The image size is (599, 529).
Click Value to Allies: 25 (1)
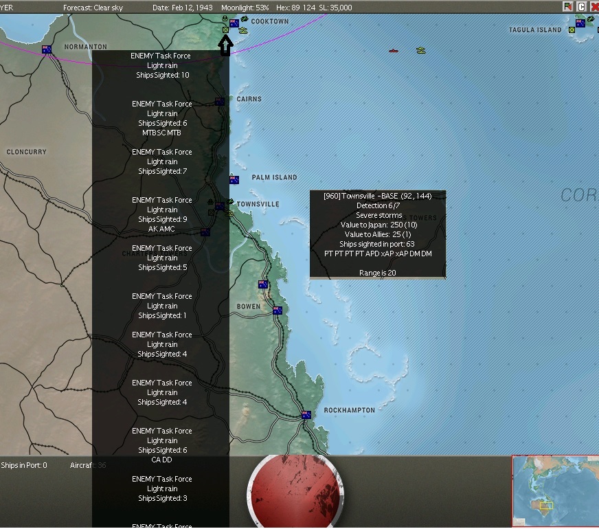(378, 234)
